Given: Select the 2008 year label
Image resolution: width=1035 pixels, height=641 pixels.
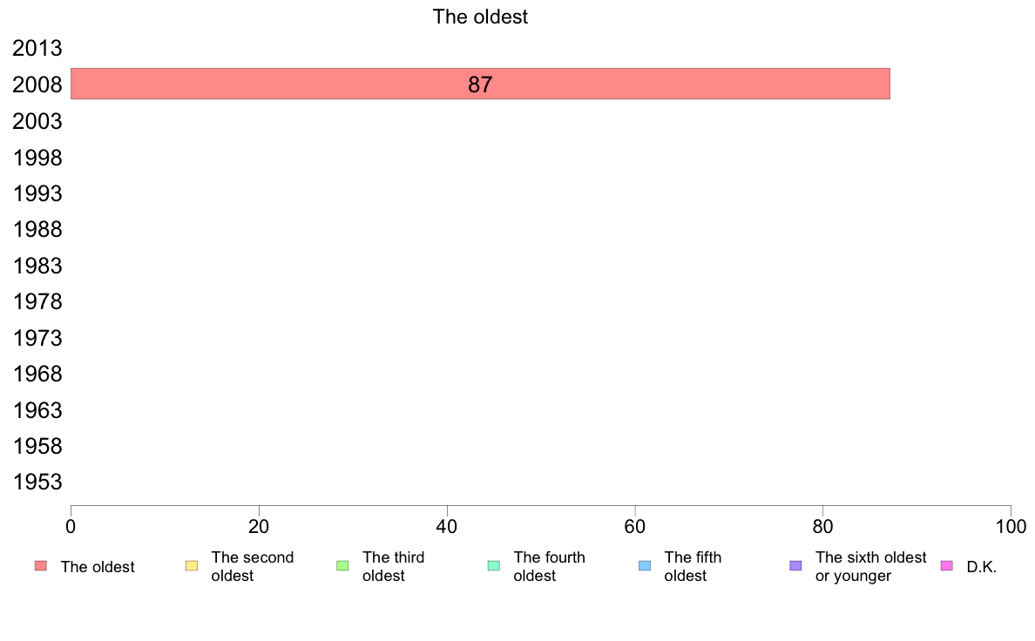Looking at the screenshot, I should pos(37,84).
